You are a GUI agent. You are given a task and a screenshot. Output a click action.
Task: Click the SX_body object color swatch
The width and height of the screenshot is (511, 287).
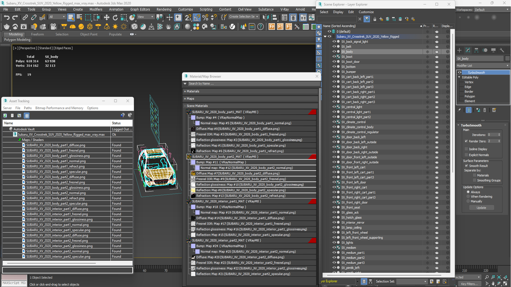(x=507, y=58)
